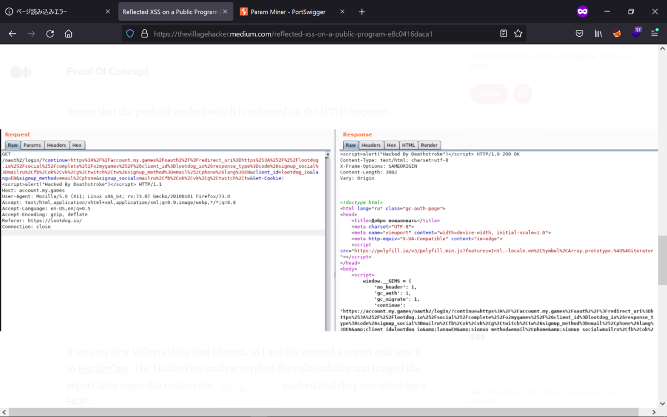Open a new tab with plus button
Screen dimensions: 667x417
click(x=362, y=12)
